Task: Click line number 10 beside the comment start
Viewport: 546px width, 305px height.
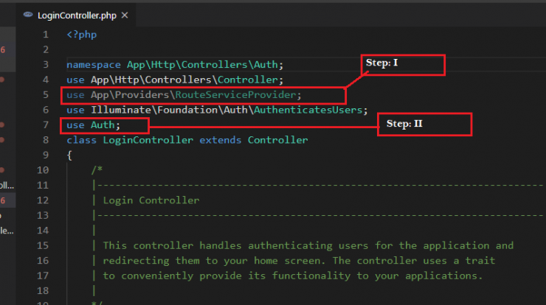Action: (x=43, y=170)
